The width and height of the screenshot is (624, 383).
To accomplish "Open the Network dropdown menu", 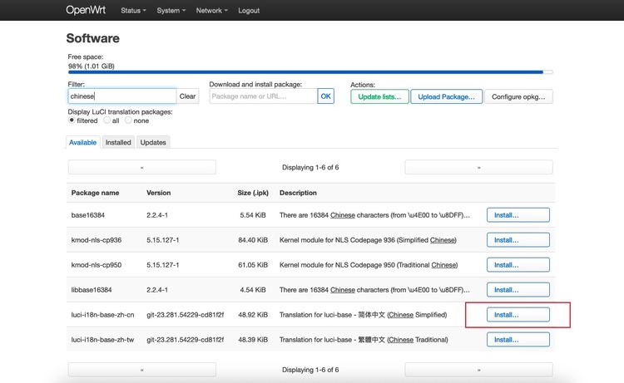I will [x=212, y=11].
